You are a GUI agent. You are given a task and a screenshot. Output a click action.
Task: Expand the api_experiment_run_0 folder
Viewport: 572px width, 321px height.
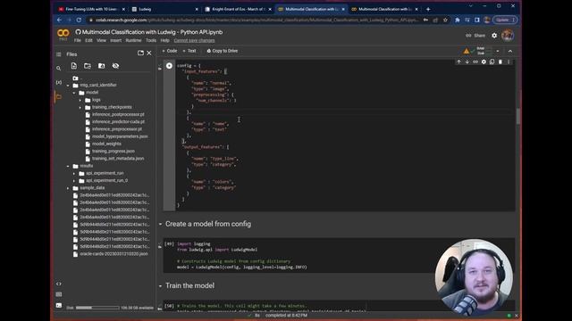74,180
